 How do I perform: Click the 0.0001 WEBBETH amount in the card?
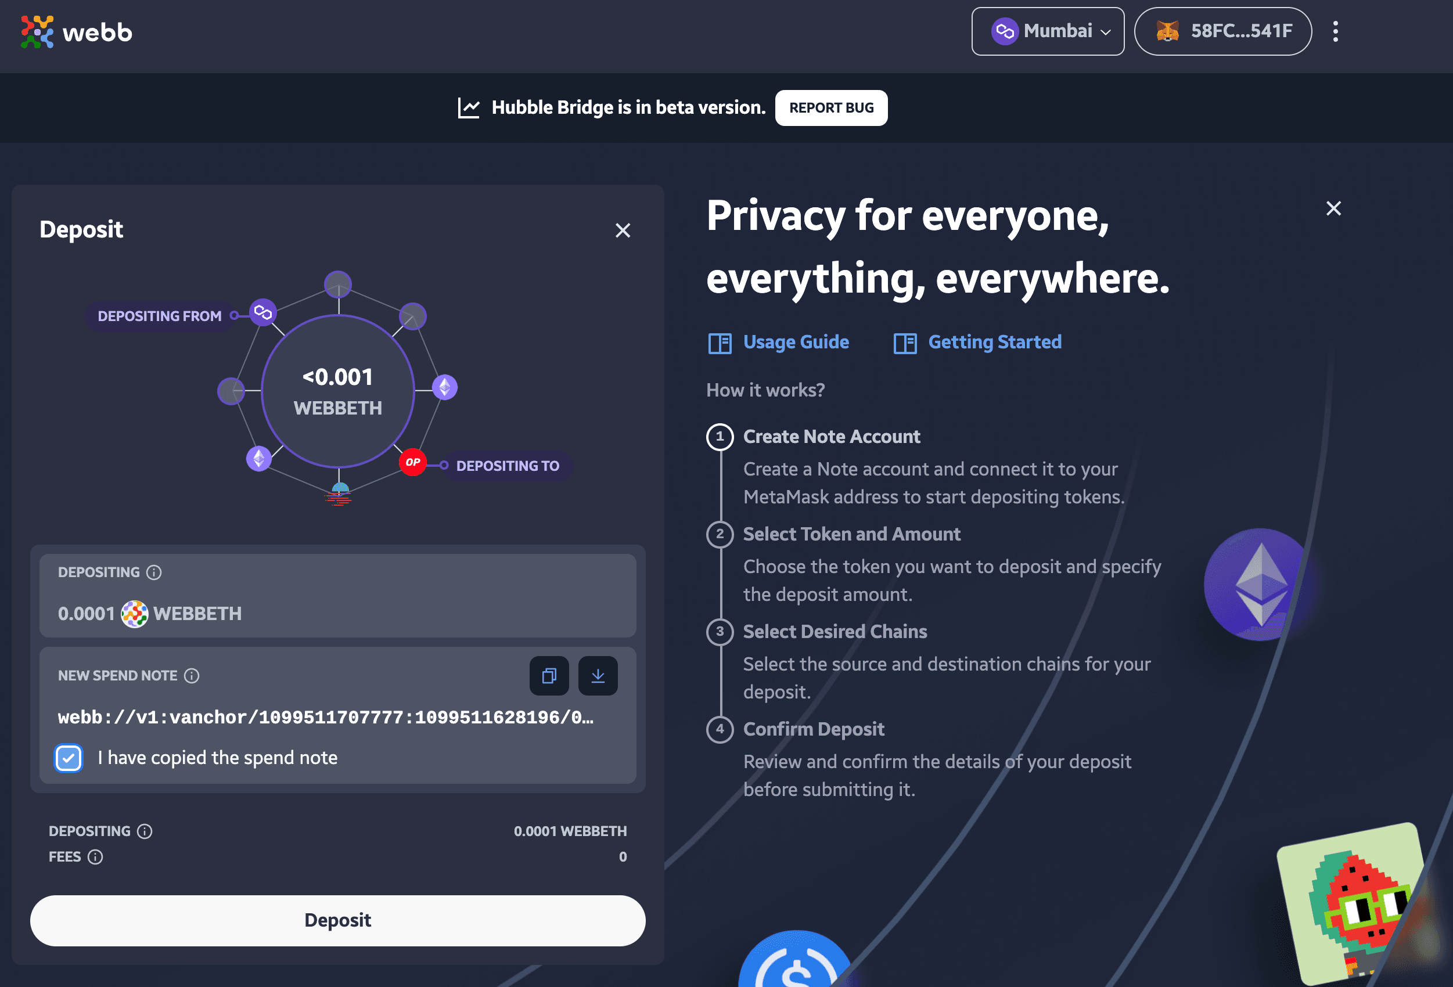coord(149,614)
